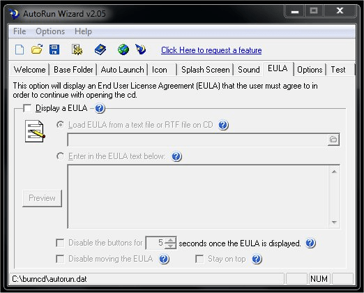Click the New file toolbar icon
Image resolution: width=364 pixels, height=293 pixels.
click(x=20, y=50)
